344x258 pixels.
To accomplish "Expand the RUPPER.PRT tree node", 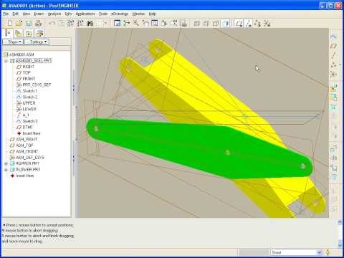I will (x=6, y=163).
